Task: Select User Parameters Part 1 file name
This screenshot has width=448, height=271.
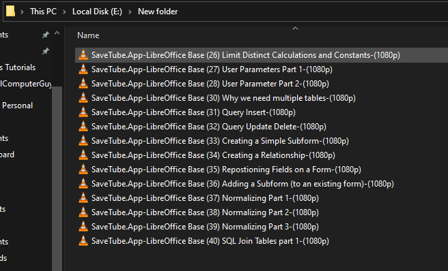Action: (x=212, y=69)
